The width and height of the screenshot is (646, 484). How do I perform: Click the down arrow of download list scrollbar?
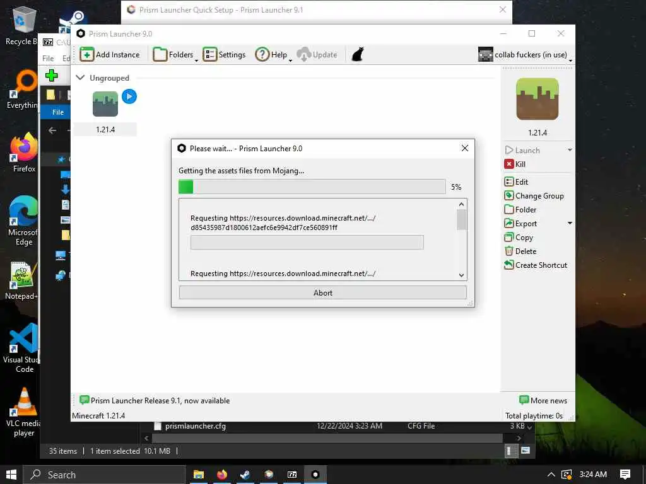[461, 275]
